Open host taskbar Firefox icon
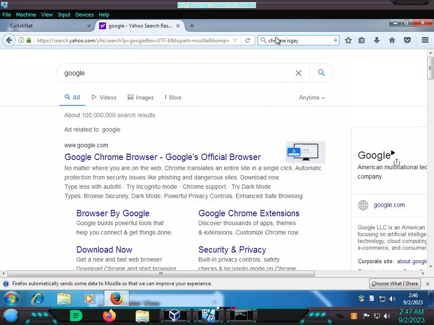Image resolution: width=434 pixels, height=325 pixels. point(109,316)
